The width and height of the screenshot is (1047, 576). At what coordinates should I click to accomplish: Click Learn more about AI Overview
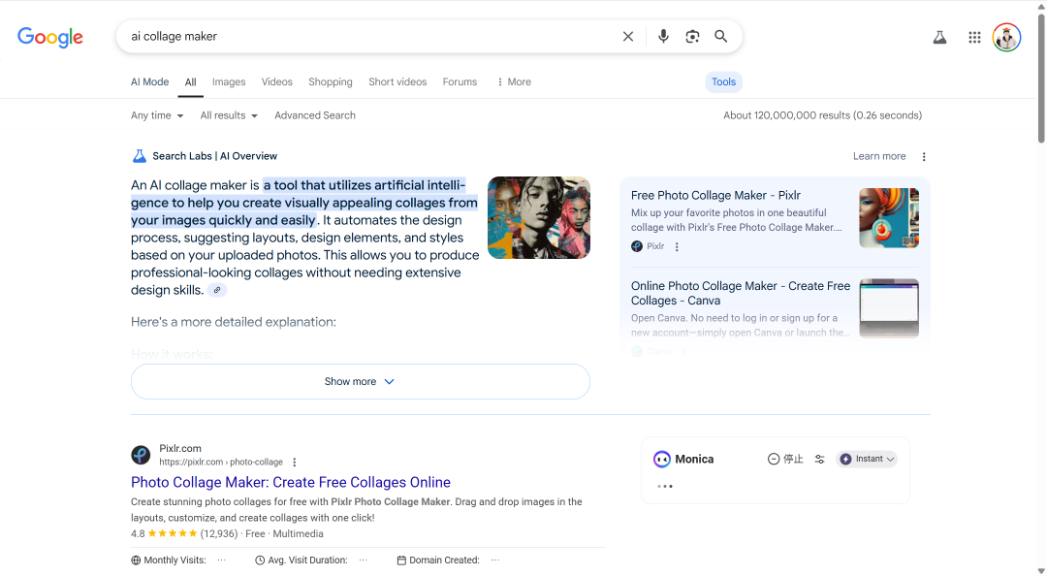[879, 156]
